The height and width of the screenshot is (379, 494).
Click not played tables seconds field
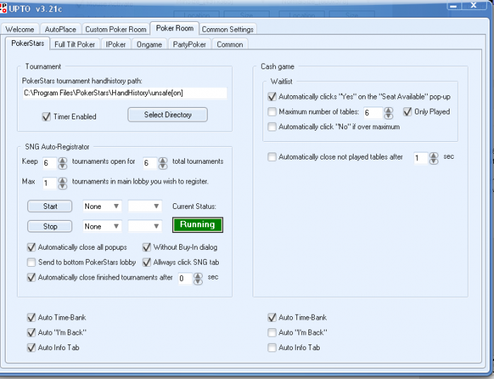pyautogui.click(x=421, y=158)
